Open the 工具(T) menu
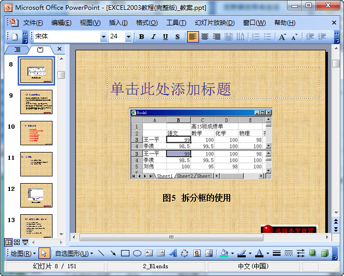This screenshot has width=344, height=276. point(176,23)
